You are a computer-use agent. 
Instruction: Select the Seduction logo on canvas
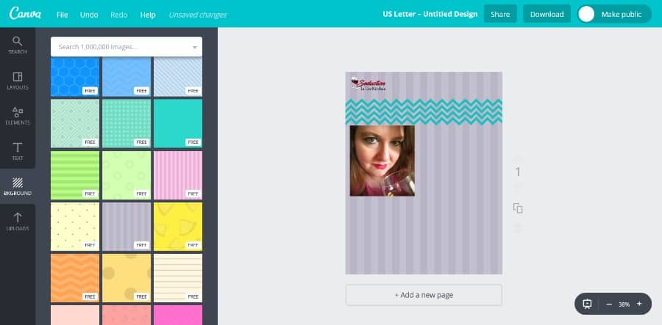point(369,84)
